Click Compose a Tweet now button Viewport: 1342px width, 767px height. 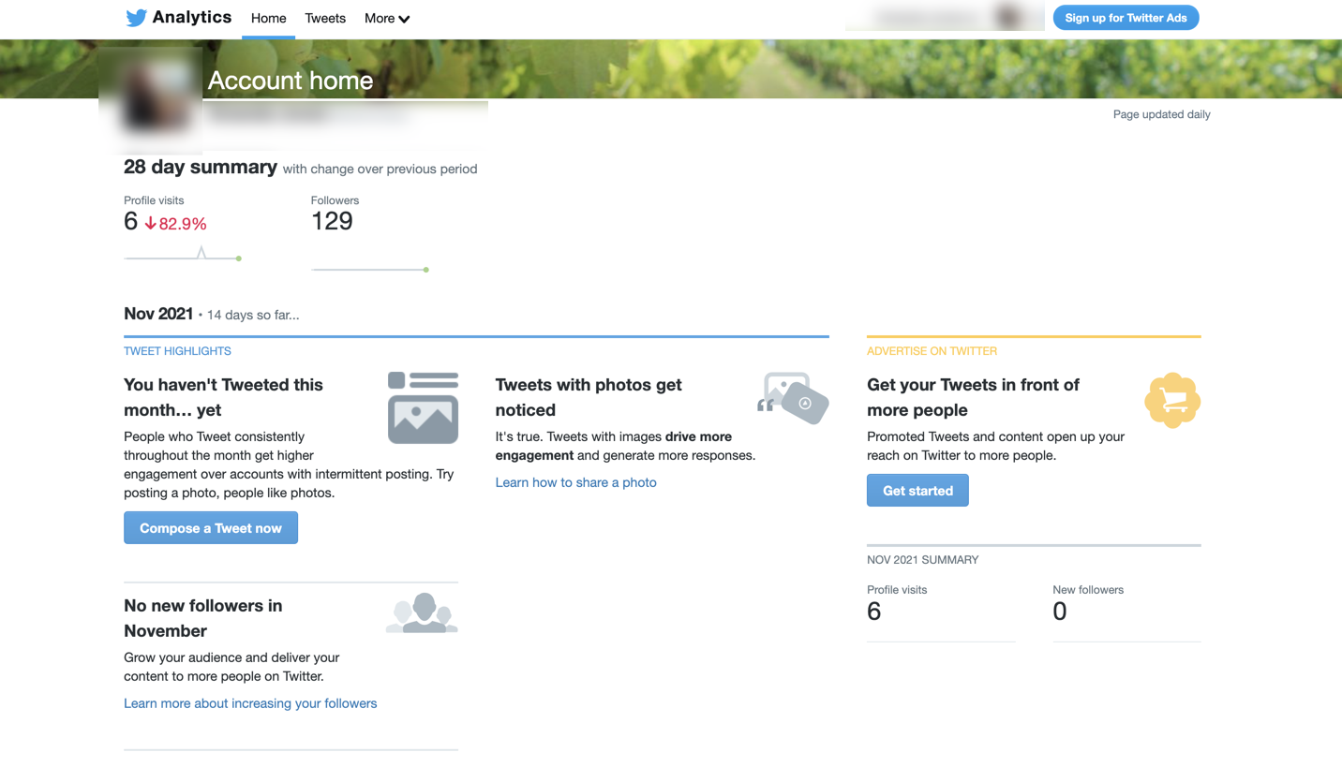point(211,528)
